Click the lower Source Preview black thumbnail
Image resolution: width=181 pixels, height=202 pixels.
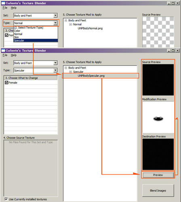[158, 80]
